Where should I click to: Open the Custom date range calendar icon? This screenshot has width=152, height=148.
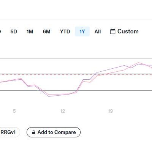tap(112, 31)
